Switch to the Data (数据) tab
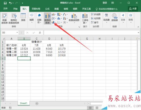Image resolution: width=141 pixels, height=110 pixels. tap(57, 9)
